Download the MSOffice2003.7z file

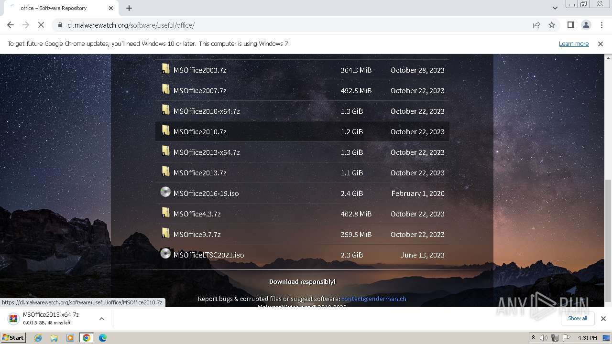click(x=200, y=70)
